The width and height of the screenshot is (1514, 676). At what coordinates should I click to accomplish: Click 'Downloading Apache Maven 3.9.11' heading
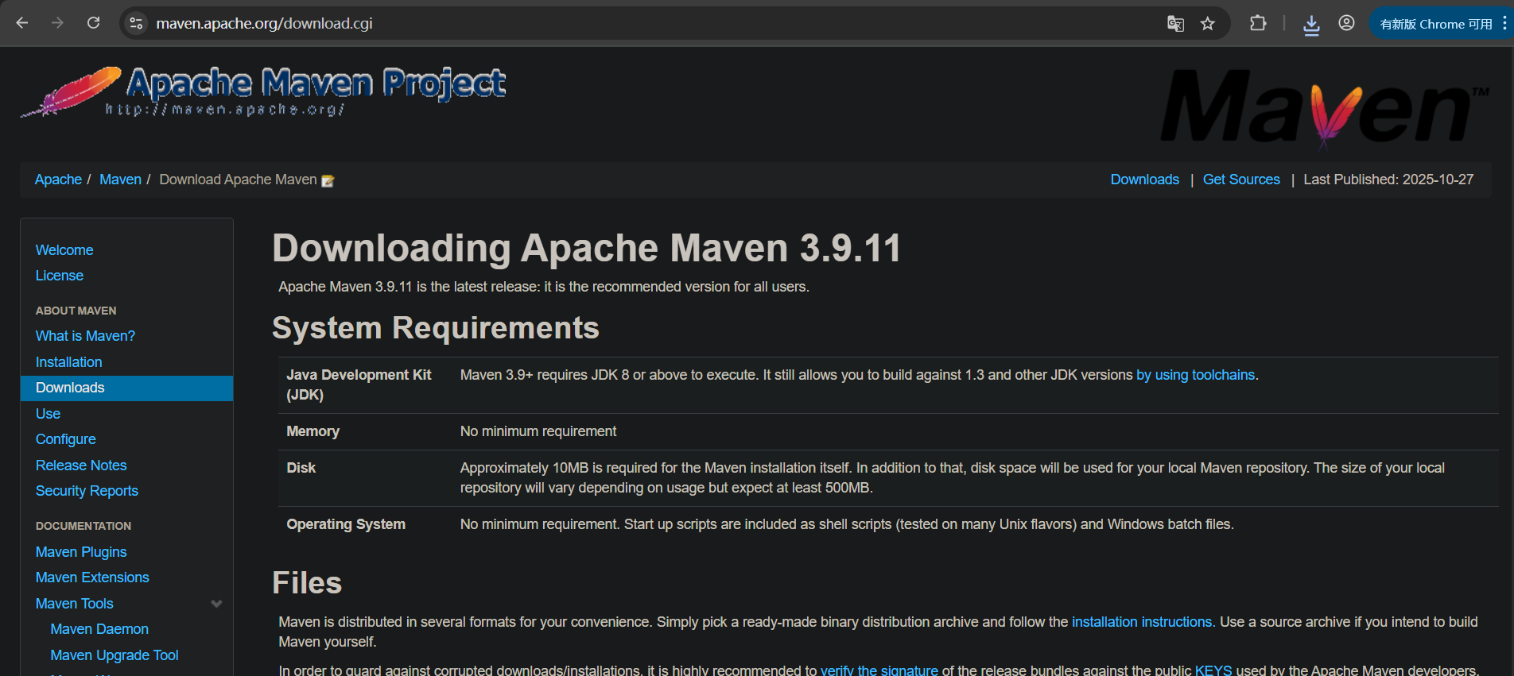tap(587, 248)
